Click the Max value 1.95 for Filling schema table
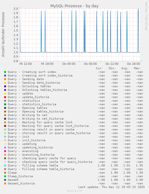Screen dimensions: 149x194 pyautogui.click(x=139, y=166)
